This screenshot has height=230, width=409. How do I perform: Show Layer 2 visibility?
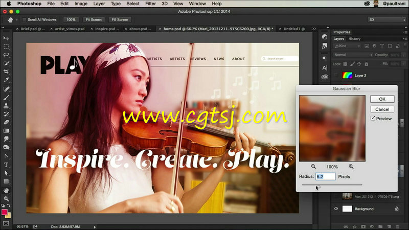(336, 75)
